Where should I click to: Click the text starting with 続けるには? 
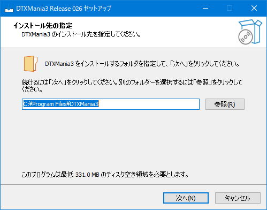pyautogui.click(x=132, y=86)
